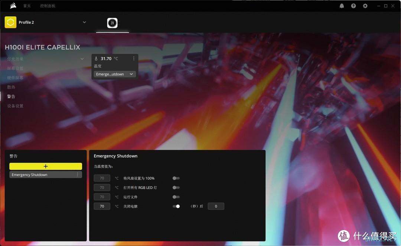401x246 pixels.
Task: Click the 31.70 temperature reading
Action: [x=106, y=59]
